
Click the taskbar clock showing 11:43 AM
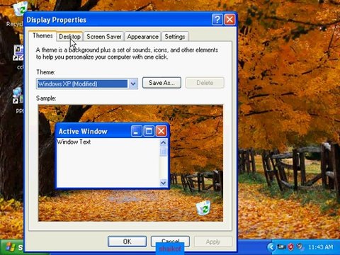click(321, 247)
